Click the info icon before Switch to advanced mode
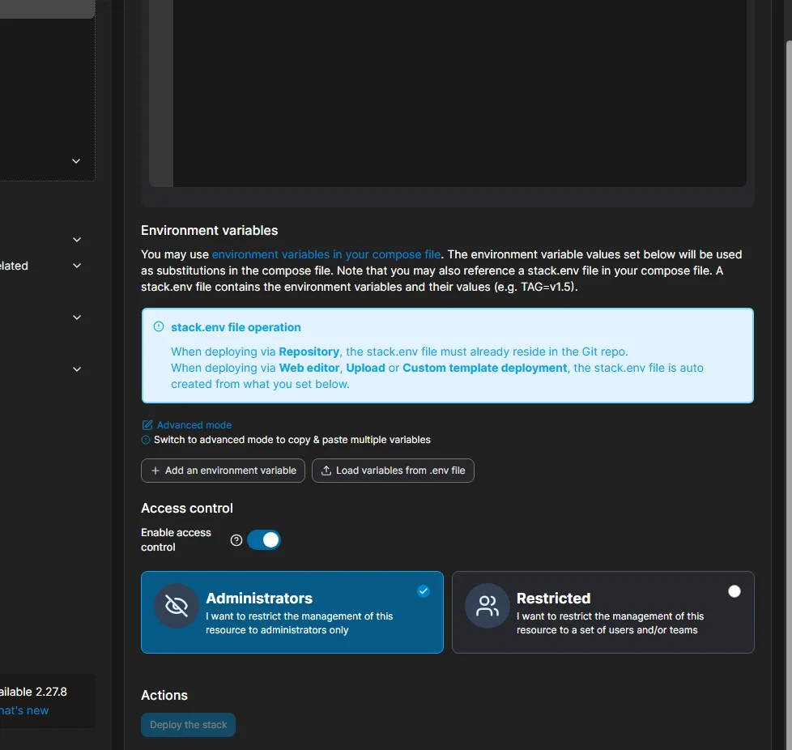 pyautogui.click(x=146, y=440)
